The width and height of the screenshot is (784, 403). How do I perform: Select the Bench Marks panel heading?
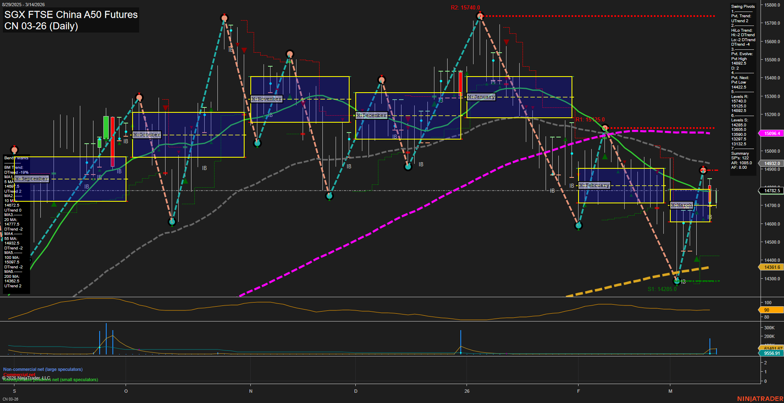16,158
